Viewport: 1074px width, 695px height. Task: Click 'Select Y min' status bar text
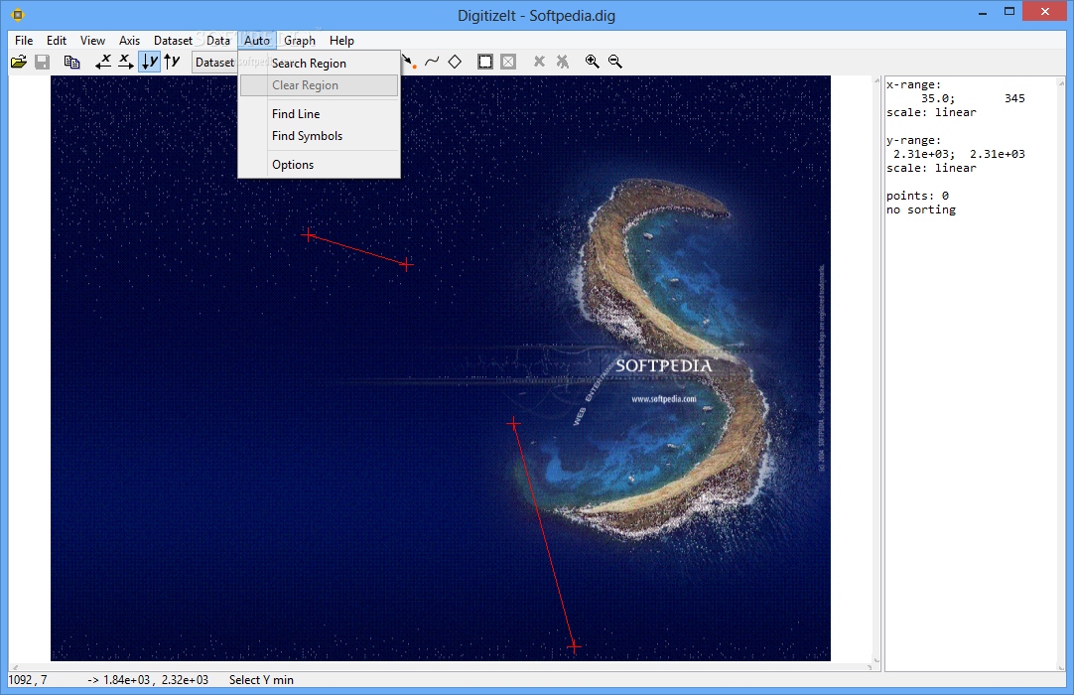click(261, 680)
